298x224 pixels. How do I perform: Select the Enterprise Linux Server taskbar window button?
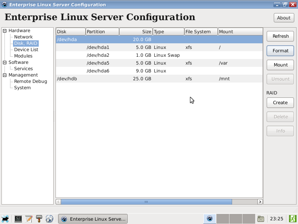pyautogui.click(x=93, y=219)
